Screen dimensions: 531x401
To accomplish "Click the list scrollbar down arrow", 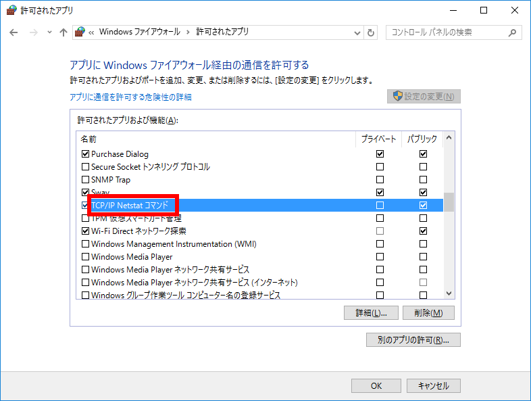I will point(449,293).
